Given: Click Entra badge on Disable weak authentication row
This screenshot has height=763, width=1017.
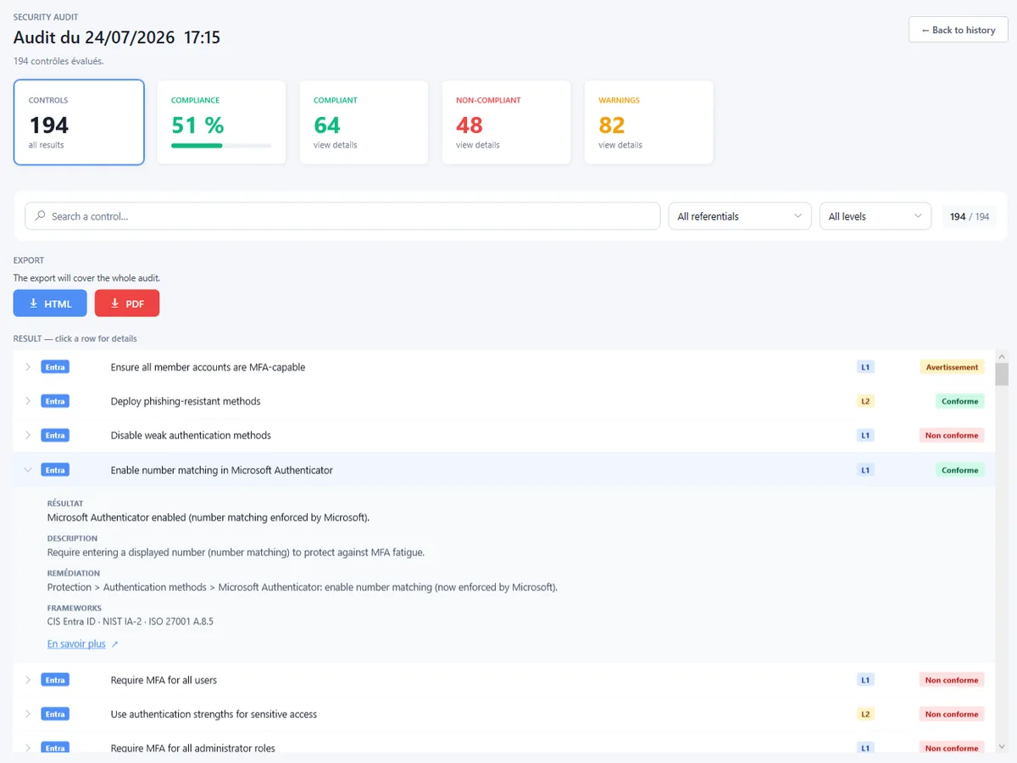Looking at the screenshot, I should tap(55, 435).
